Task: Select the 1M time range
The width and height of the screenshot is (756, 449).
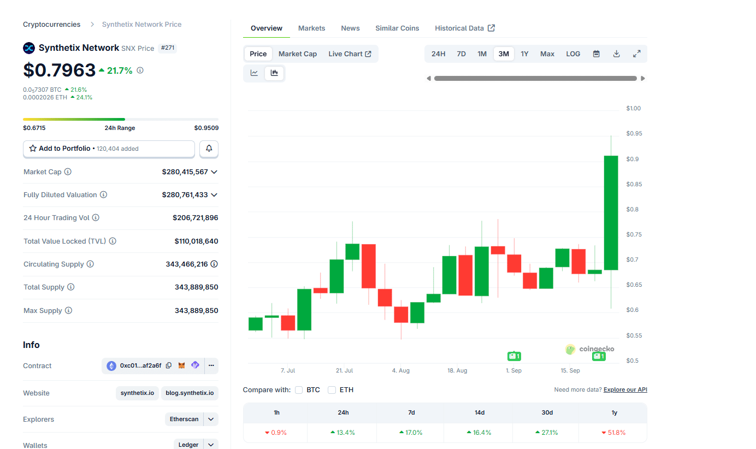Action: [482, 54]
